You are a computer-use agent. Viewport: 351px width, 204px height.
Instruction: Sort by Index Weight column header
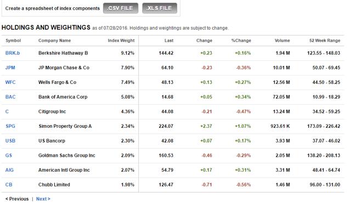pyautogui.click(x=121, y=41)
